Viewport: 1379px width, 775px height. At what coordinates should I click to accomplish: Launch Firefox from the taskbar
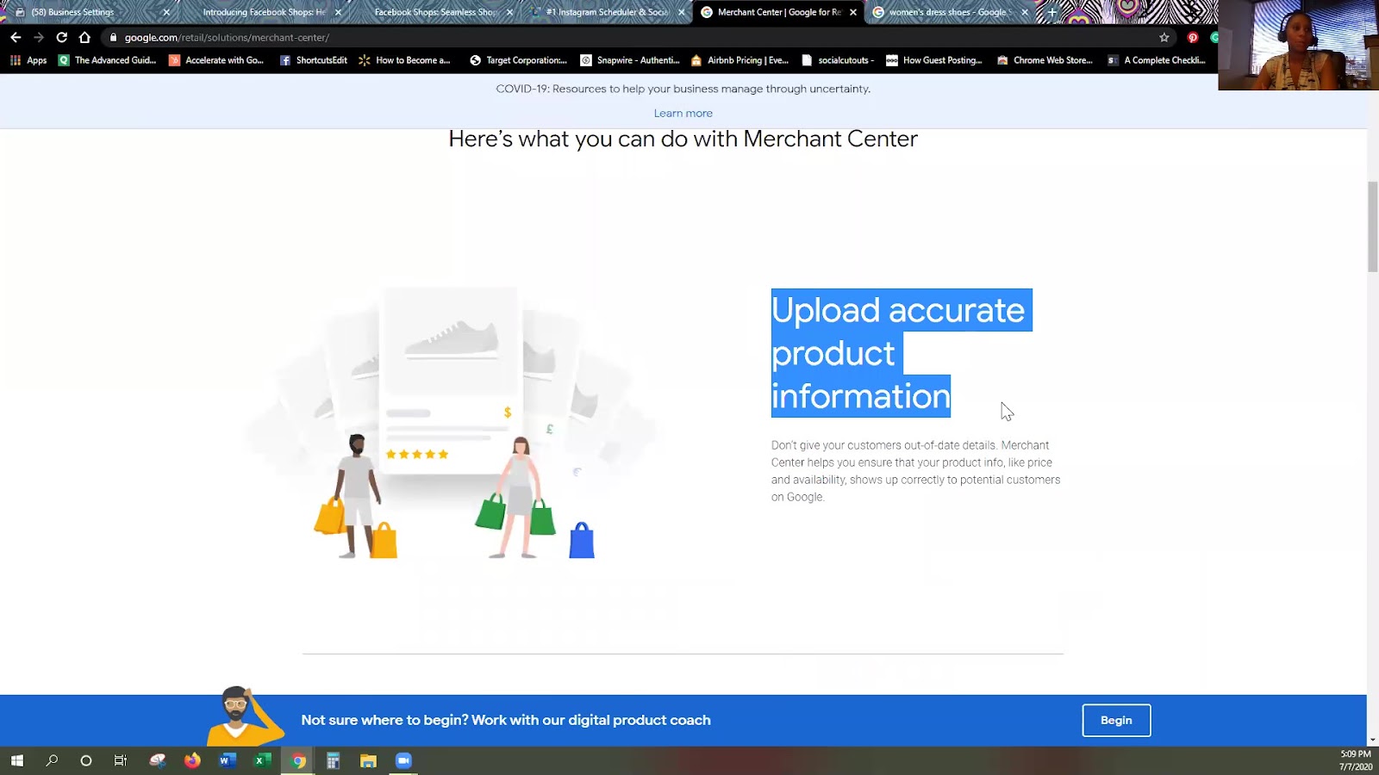[192, 760]
